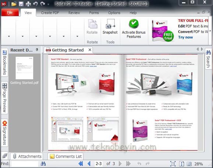Open the Bookmarks side panel
The height and width of the screenshot is (168, 213).
click(4, 63)
